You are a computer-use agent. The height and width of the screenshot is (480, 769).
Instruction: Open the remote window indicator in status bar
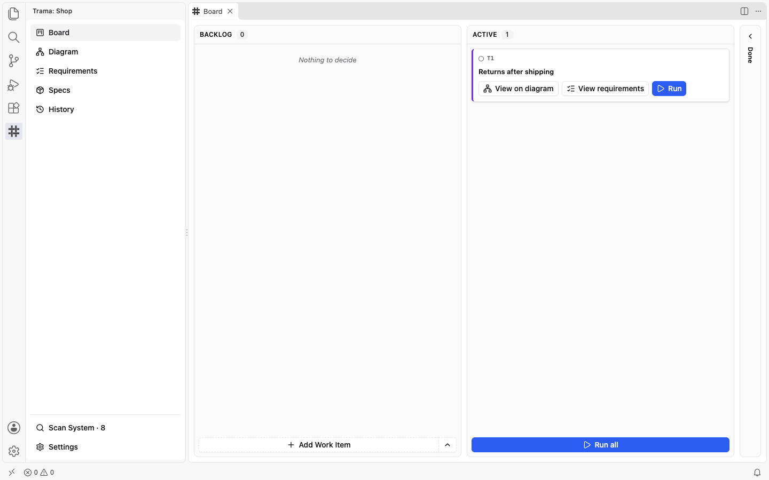point(12,473)
